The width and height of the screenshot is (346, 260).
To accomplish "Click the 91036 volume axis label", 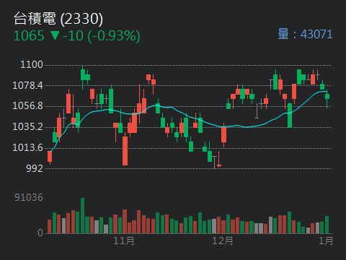I will 29,197.
